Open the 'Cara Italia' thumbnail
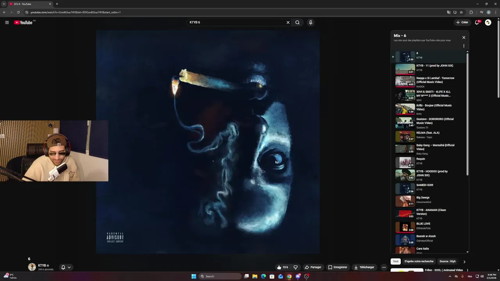This screenshot has height=281, width=500. (x=405, y=250)
